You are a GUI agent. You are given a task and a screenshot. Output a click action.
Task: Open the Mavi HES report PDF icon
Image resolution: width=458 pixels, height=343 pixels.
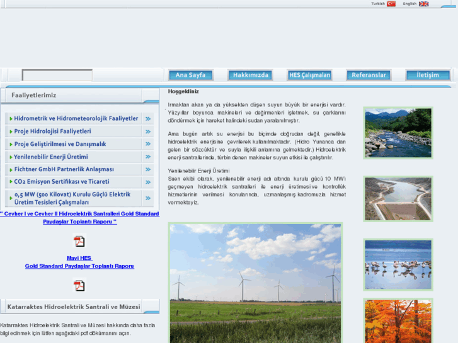[x=79, y=285]
